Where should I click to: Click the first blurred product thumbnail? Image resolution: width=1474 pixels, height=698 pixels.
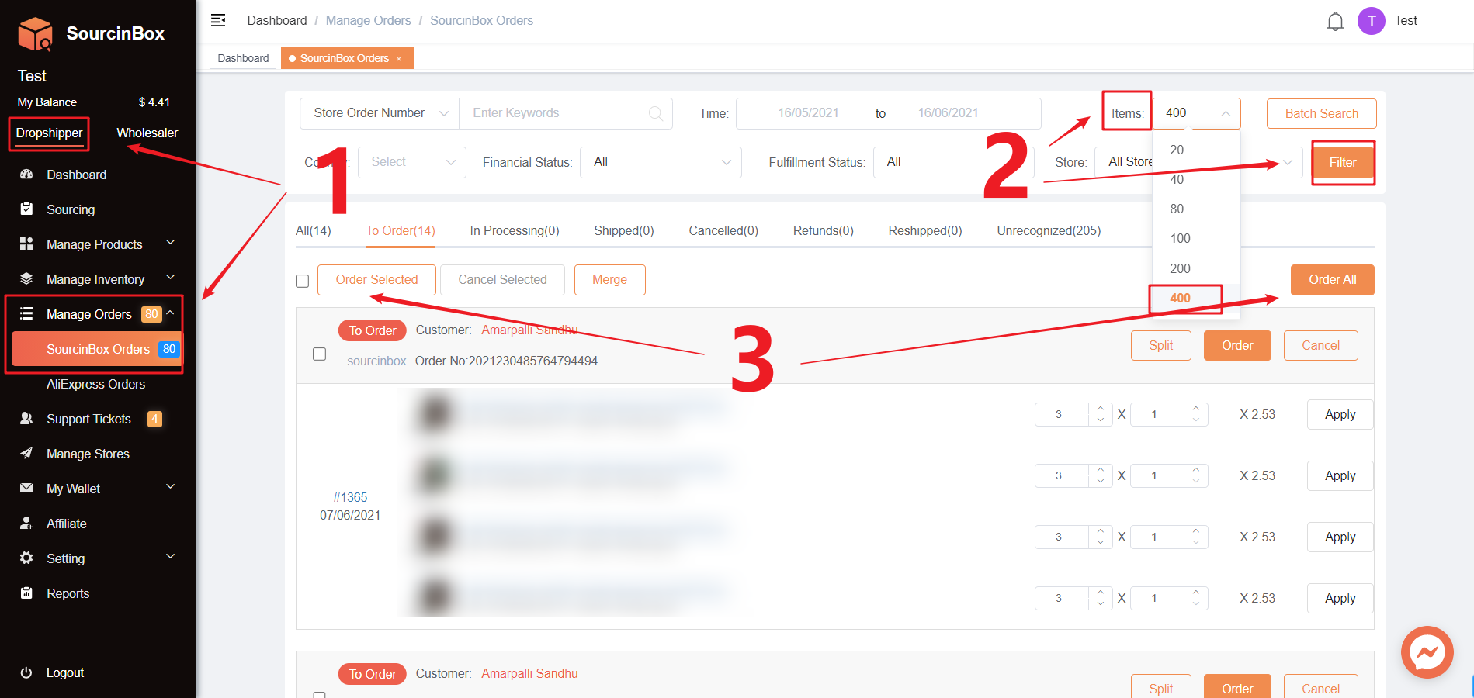(x=435, y=413)
